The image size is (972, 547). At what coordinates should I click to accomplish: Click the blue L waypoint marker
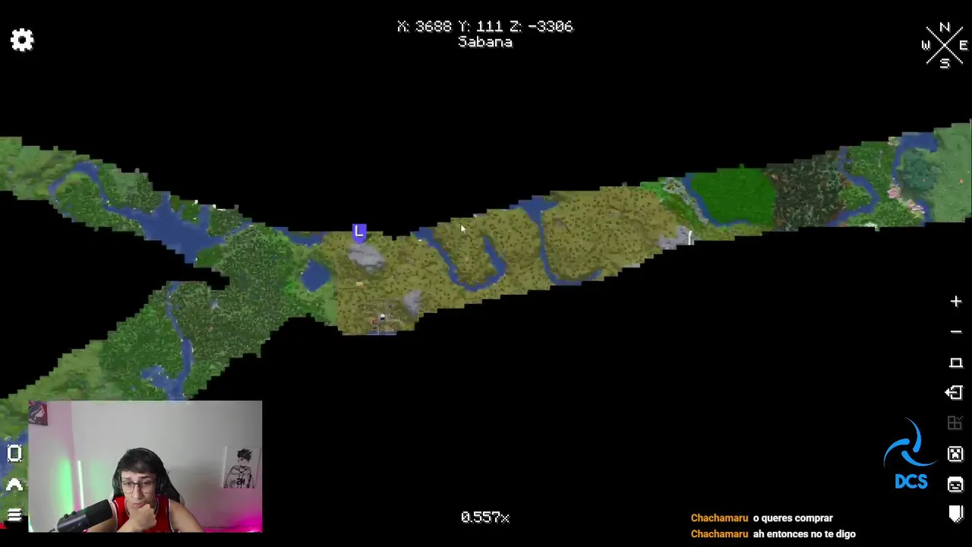(359, 232)
